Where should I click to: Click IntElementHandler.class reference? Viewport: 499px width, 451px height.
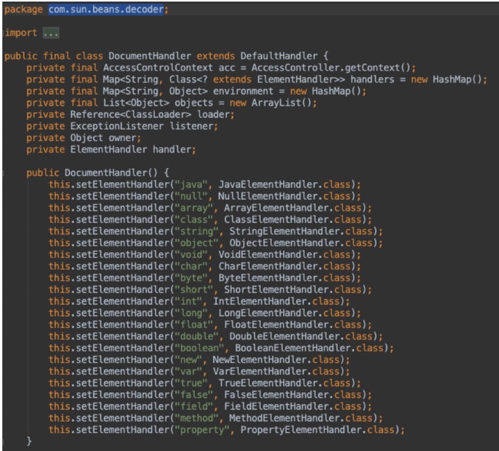(276, 301)
